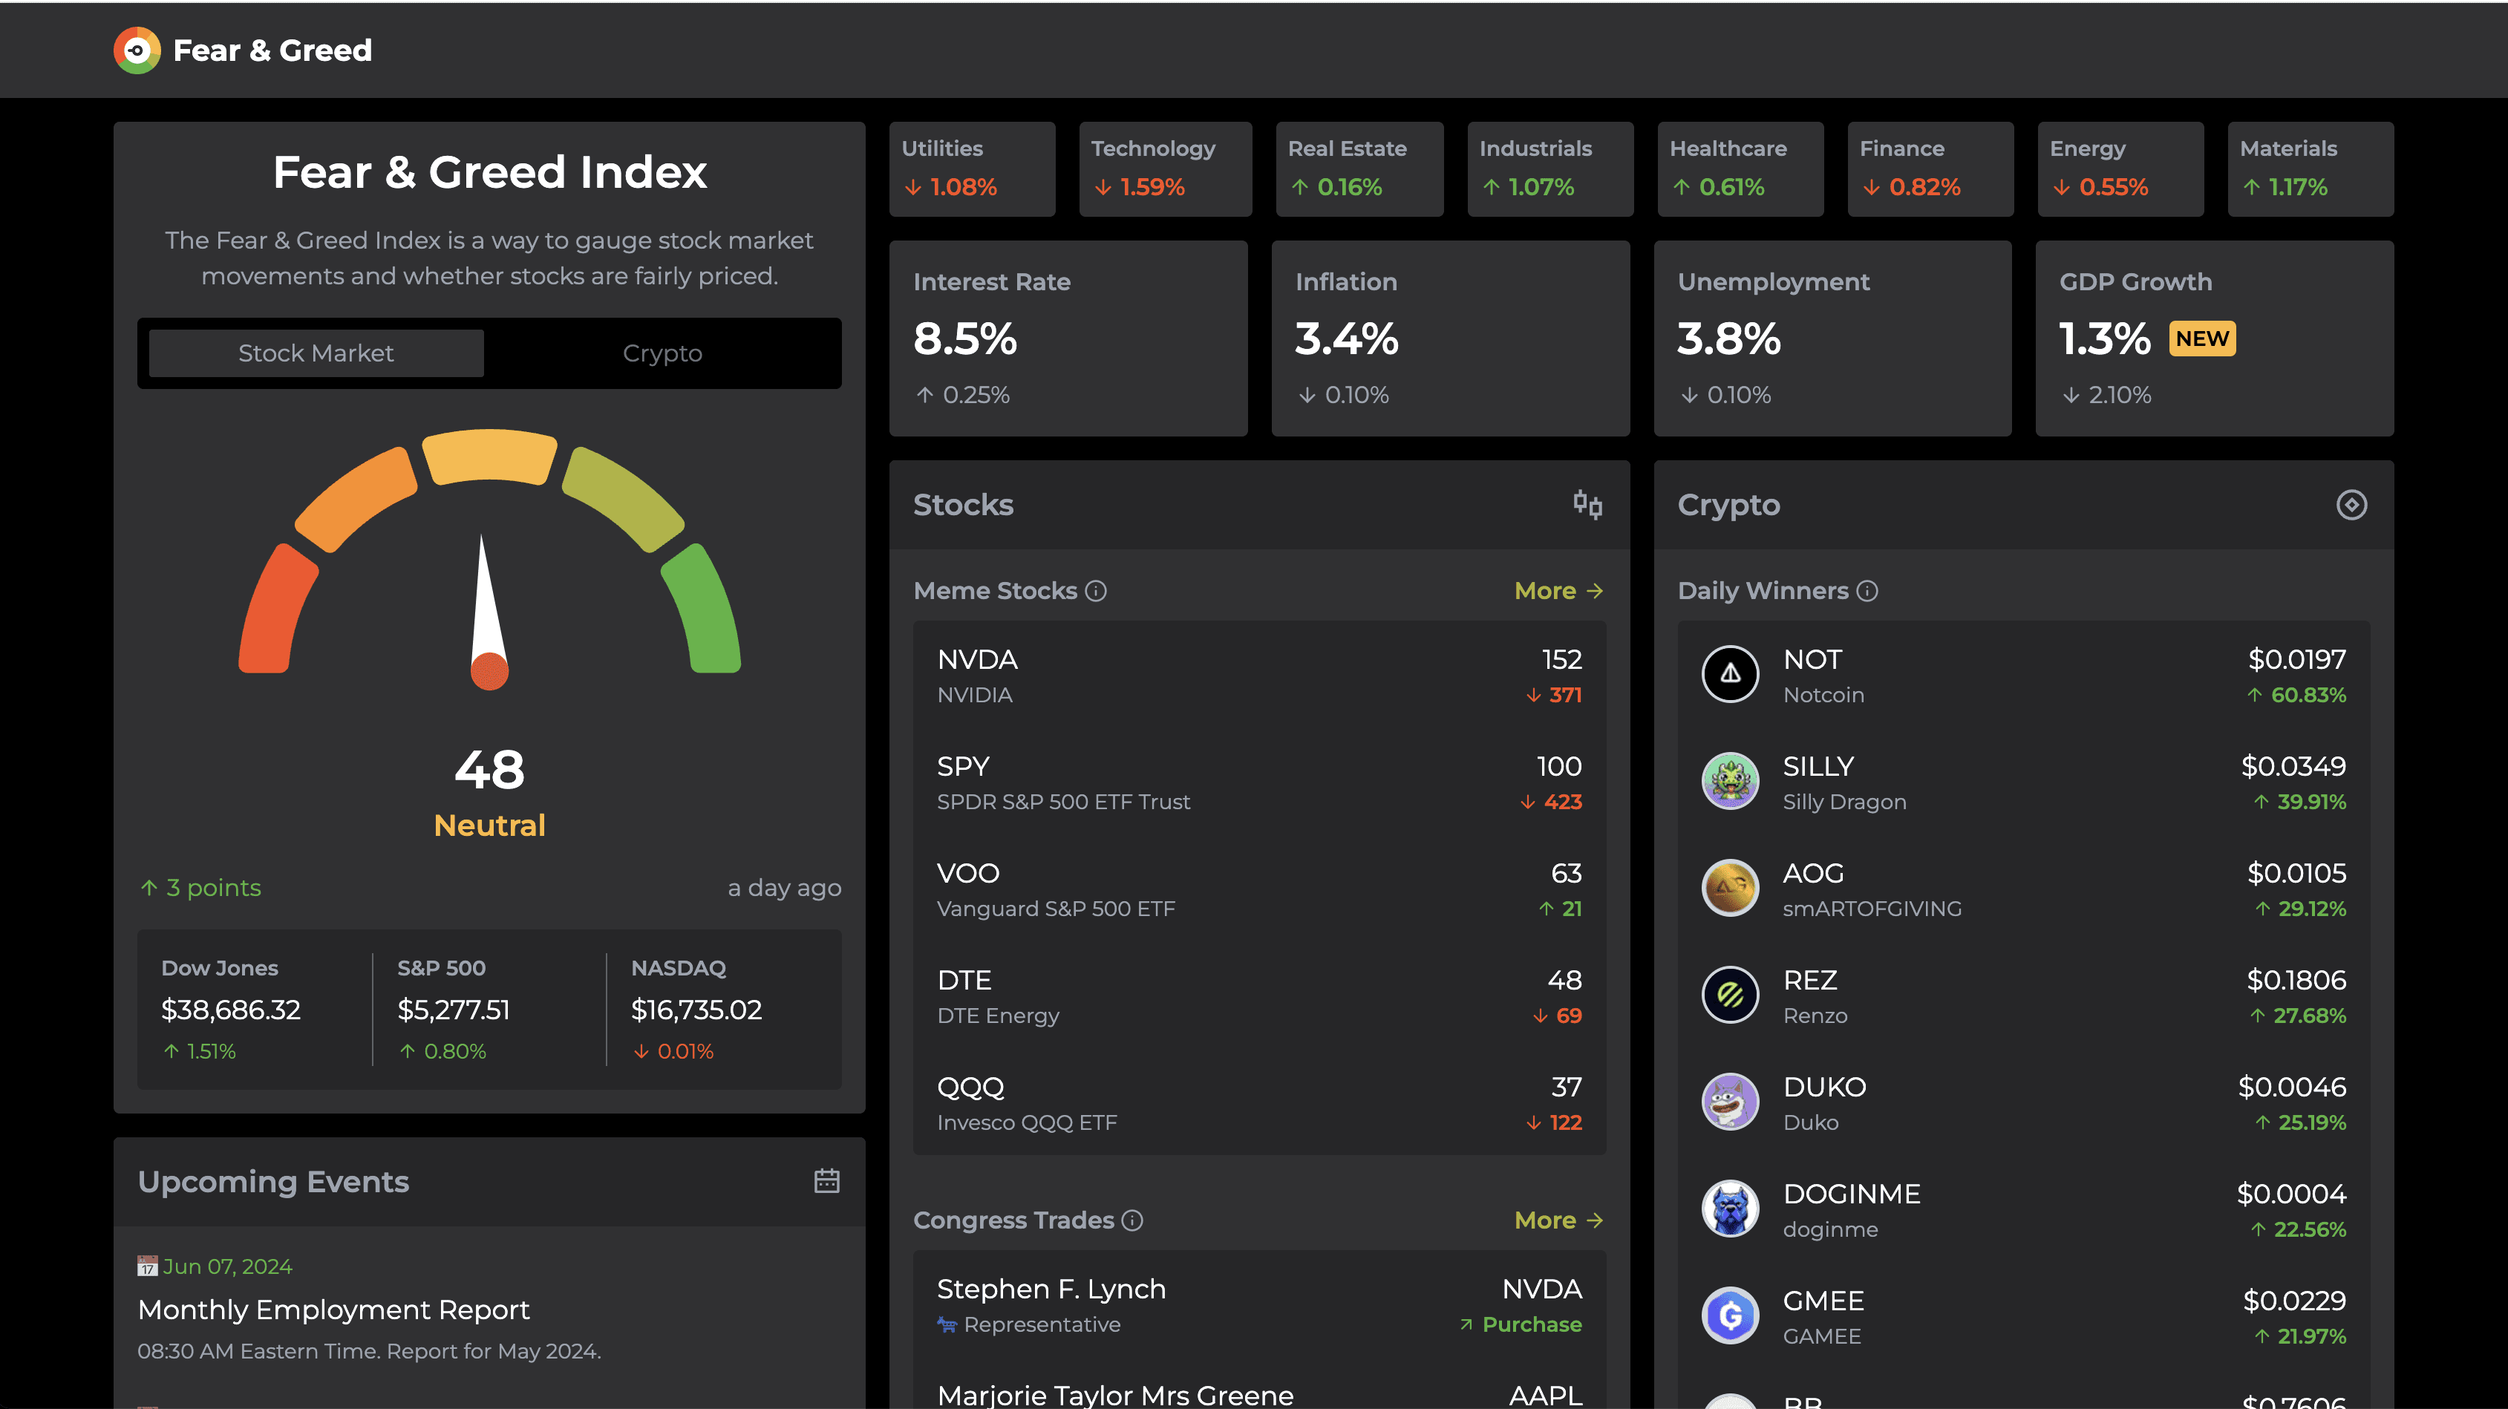Click the green extreme greed gauge segment
Viewport: 2508px width, 1409px height.
(702, 609)
